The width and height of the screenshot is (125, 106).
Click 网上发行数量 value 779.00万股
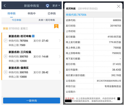click(115, 42)
